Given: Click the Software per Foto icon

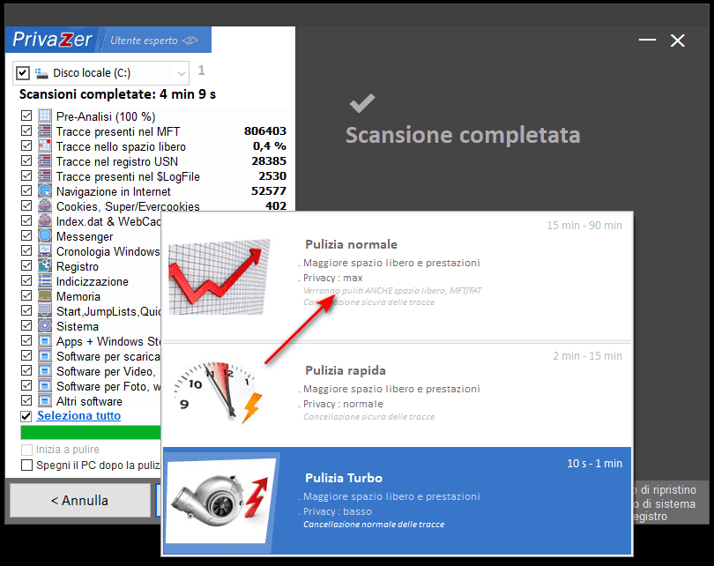Looking at the screenshot, I should (45, 386).
